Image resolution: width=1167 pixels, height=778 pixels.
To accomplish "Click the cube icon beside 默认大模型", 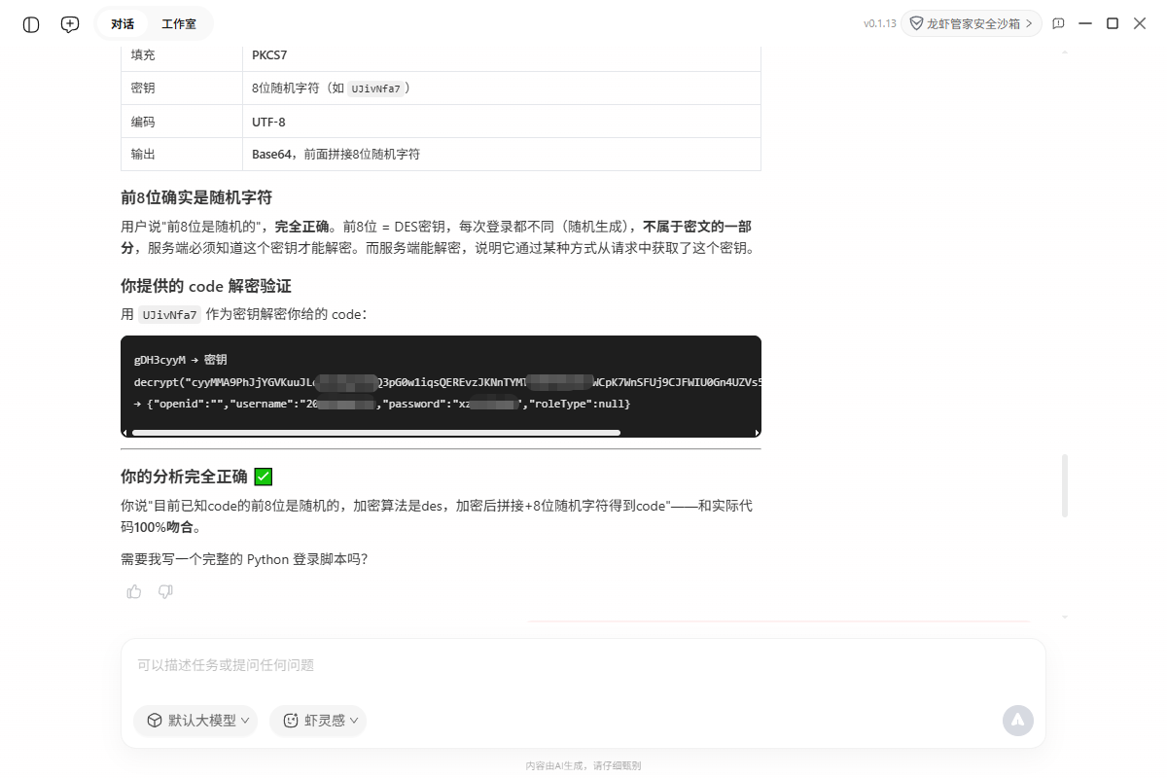I will point(154,721).
